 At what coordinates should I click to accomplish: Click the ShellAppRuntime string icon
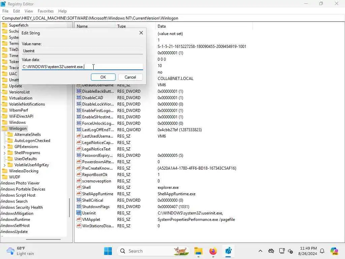pos(79,194)
